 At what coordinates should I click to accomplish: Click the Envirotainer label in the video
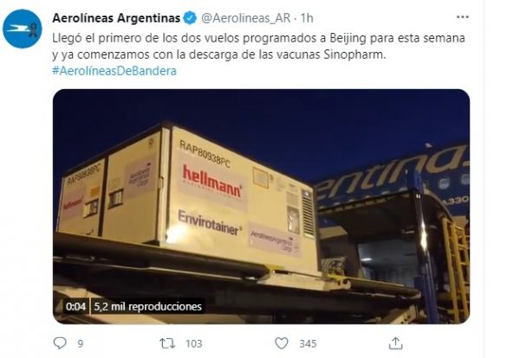pyautogui.click(x=210, y=222)
